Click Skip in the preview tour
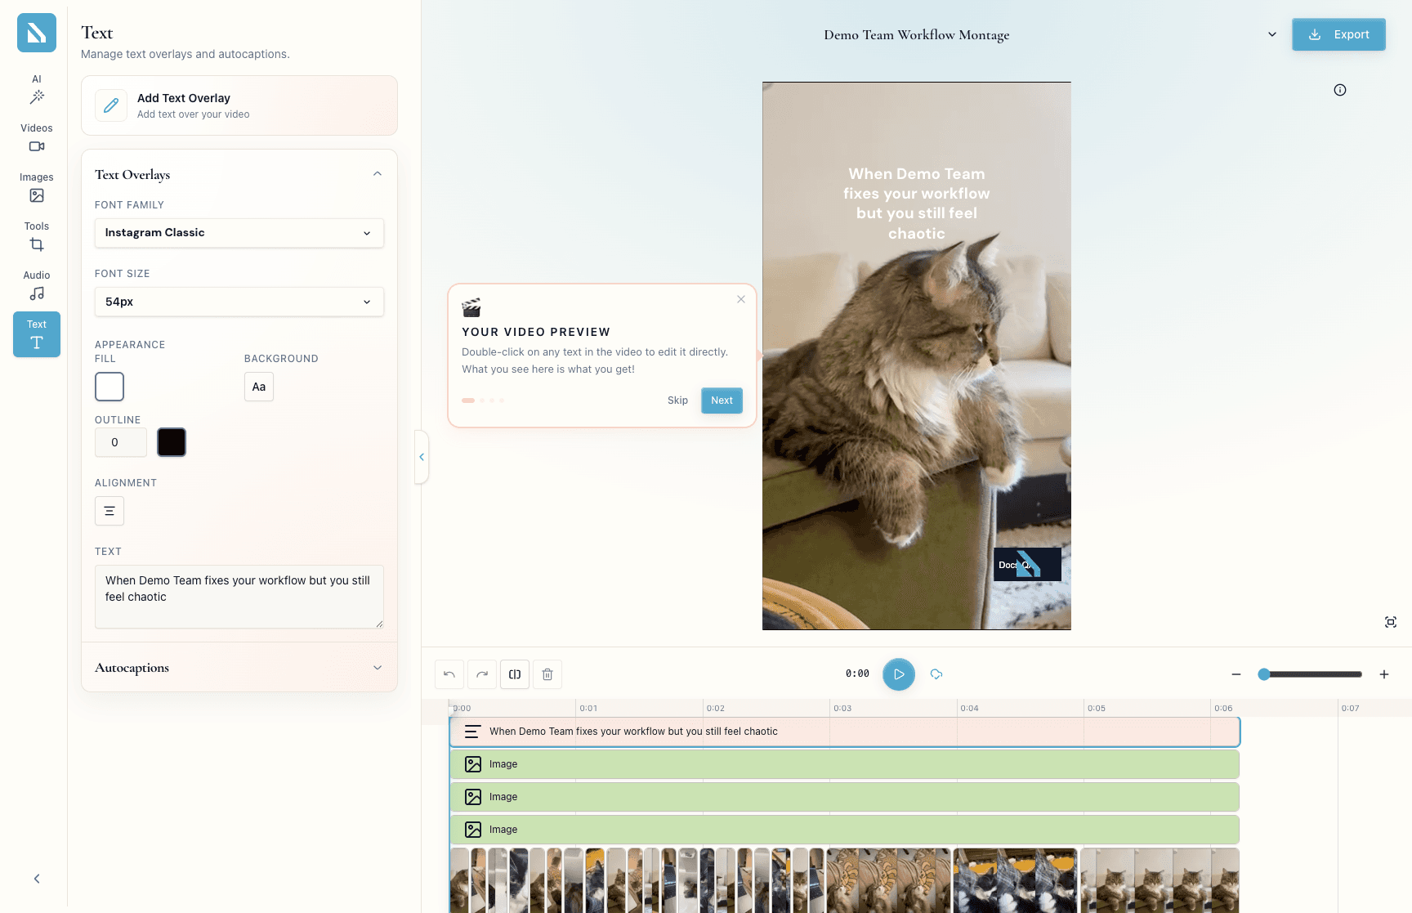The height and width of the screenshot is (913, 1412). coord(677,401)
